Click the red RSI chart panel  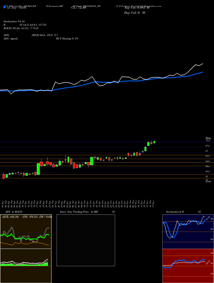pyautogui.click(x=188, y=266)
